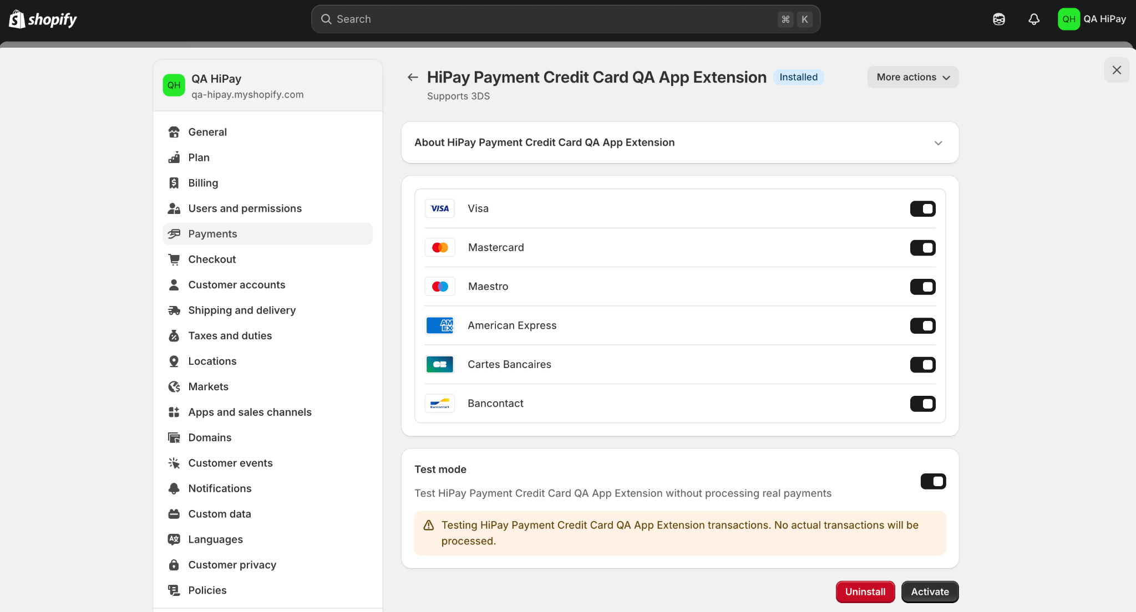This screenshot has height=612, width=1136.
Task: Click the Notifications bell icon in sidebar
Action: click(x=174, y=488)
